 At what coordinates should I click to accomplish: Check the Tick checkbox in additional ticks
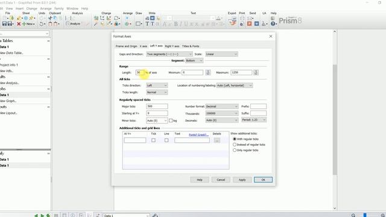(153, 140)
